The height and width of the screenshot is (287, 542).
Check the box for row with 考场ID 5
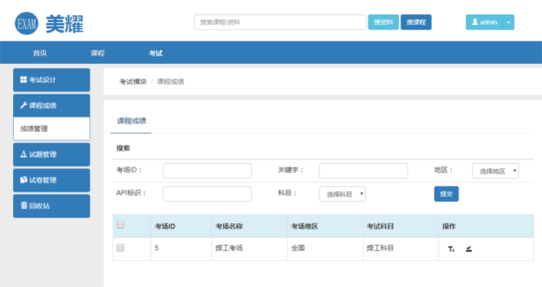click(x=120, y=247)
